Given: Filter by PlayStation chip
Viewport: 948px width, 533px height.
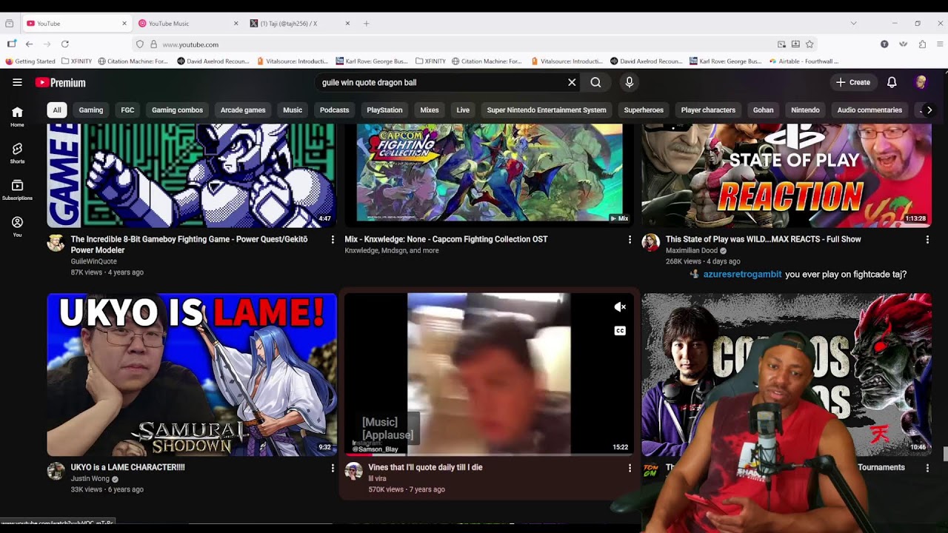Looking at the screenshot, I should [384, 110].
